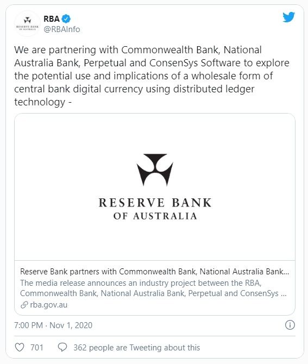Open the @RBAInfo handle

coord(62,29)
